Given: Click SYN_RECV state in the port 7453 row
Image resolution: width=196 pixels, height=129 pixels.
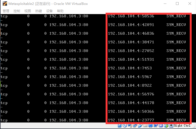Looking at the screenshot, I should click(176, 68).
